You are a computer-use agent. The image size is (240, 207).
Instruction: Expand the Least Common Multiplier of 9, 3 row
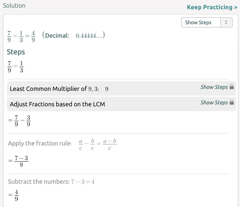tap(59, 89)
